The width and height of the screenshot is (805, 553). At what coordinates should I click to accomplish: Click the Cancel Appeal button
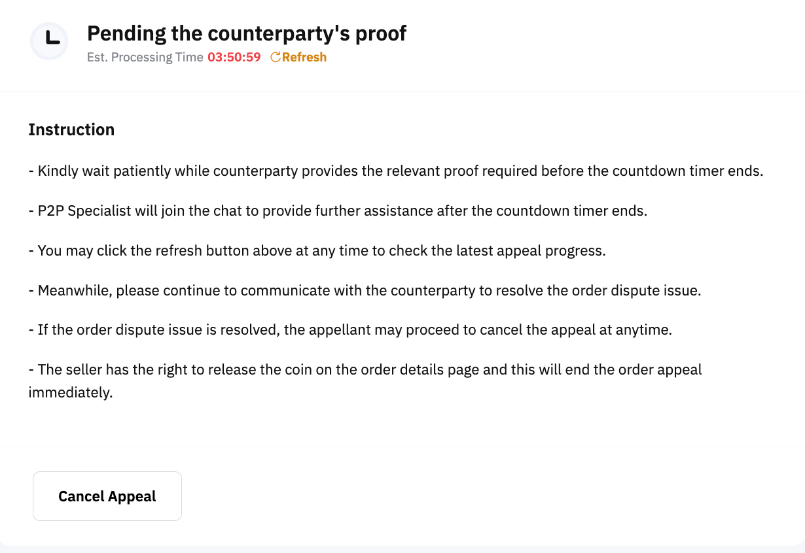pos(107,496)
